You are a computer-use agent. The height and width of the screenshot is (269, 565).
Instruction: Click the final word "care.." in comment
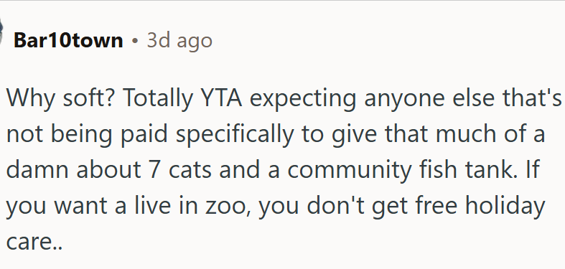click(34, 242)
